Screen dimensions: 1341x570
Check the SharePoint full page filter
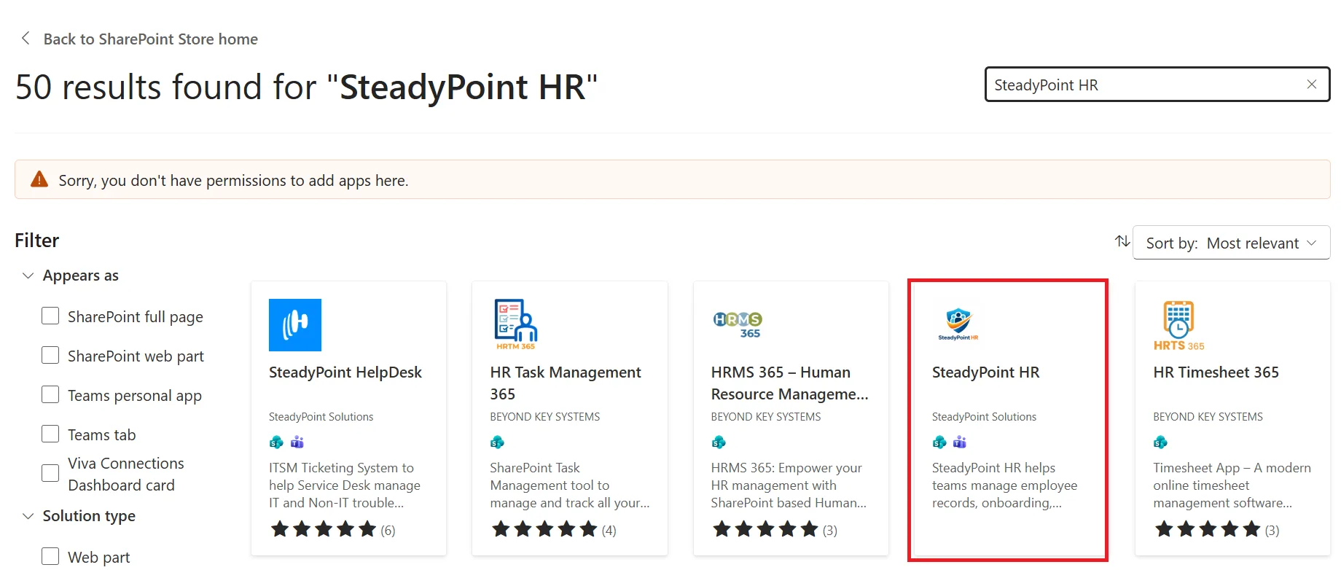click(50, 316)
